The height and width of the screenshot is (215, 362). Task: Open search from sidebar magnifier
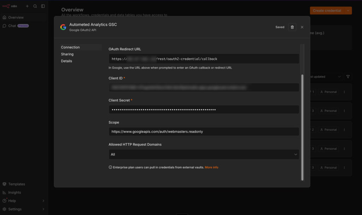point(35,6)
